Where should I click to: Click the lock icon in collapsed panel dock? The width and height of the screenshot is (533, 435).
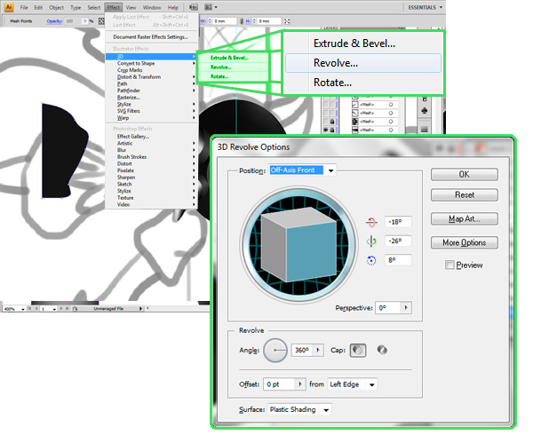[x=425, y=99]
